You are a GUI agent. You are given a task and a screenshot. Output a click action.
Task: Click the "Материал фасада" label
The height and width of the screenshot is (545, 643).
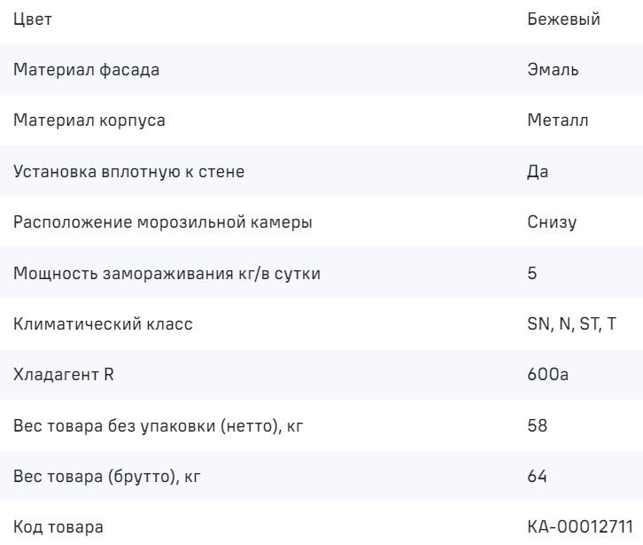pos(87,70)
